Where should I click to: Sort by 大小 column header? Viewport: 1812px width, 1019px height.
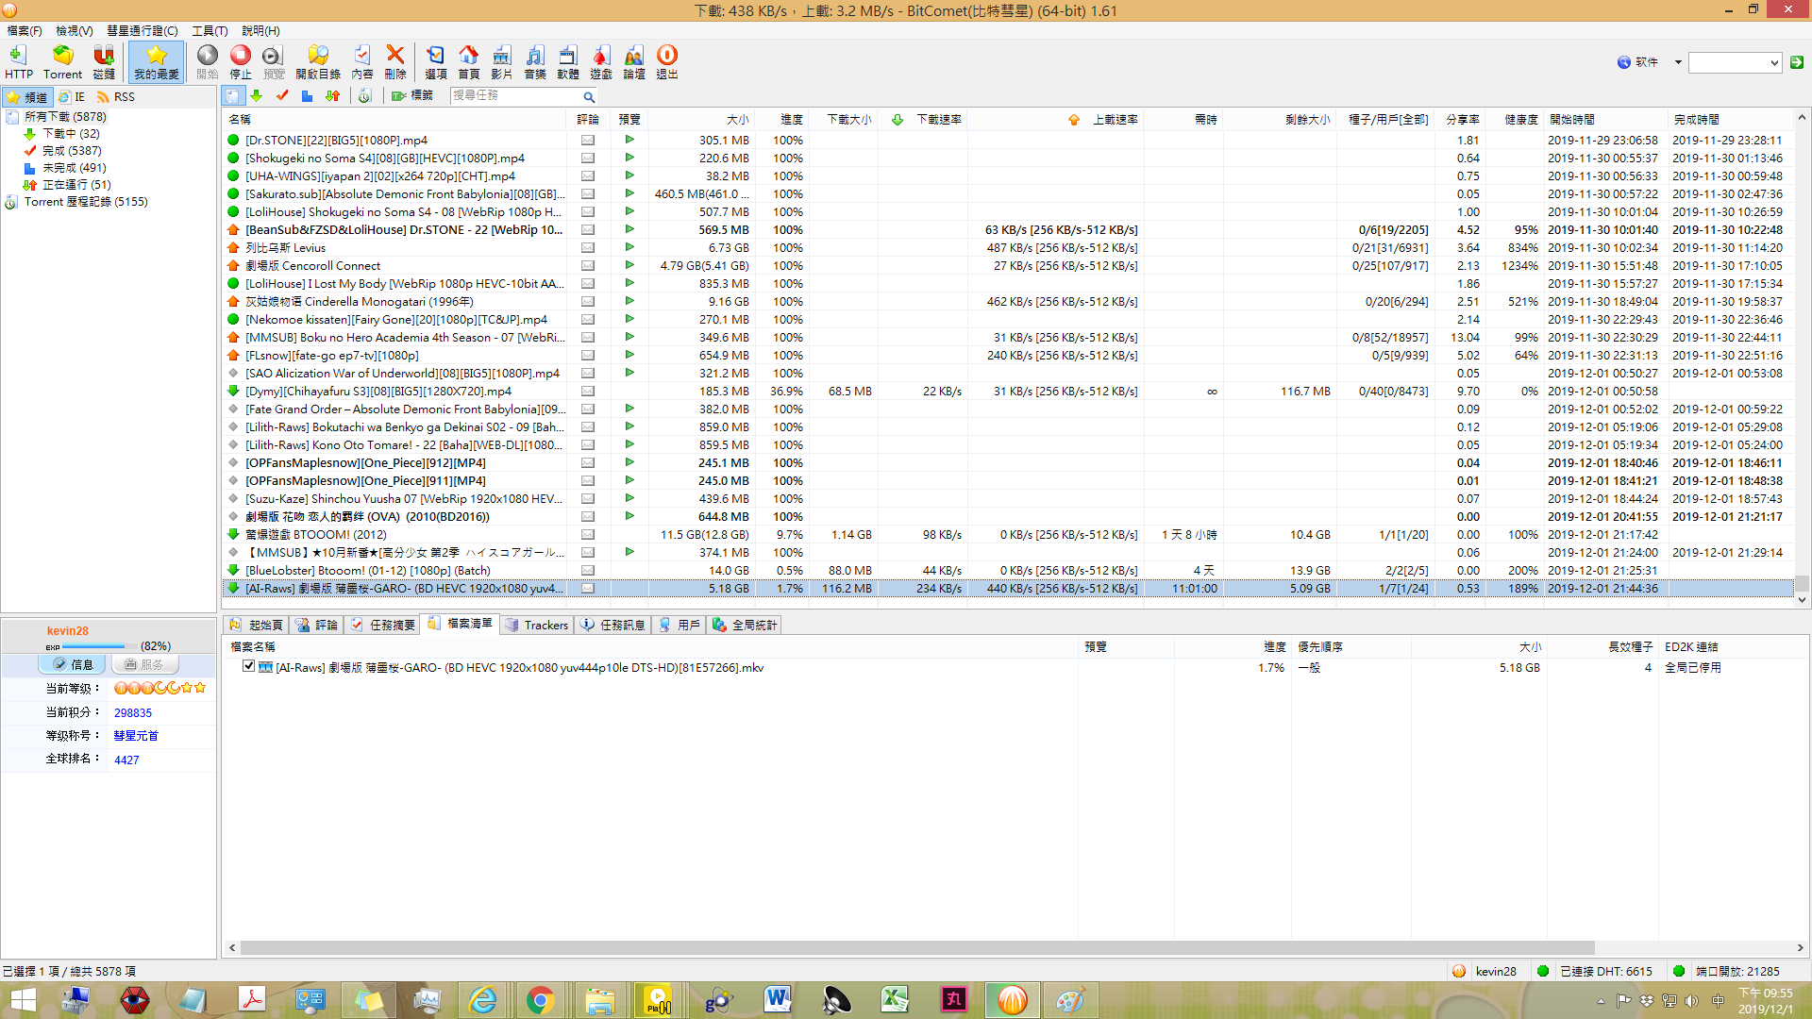(x=700, y=119)
